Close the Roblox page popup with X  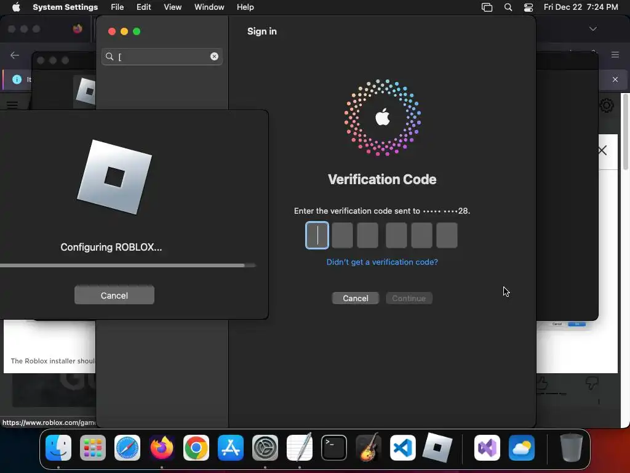click(602, 150)
